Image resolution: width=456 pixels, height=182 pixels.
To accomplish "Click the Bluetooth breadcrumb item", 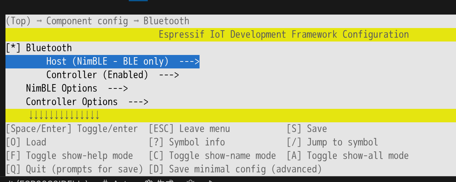I will coord(166,21).
